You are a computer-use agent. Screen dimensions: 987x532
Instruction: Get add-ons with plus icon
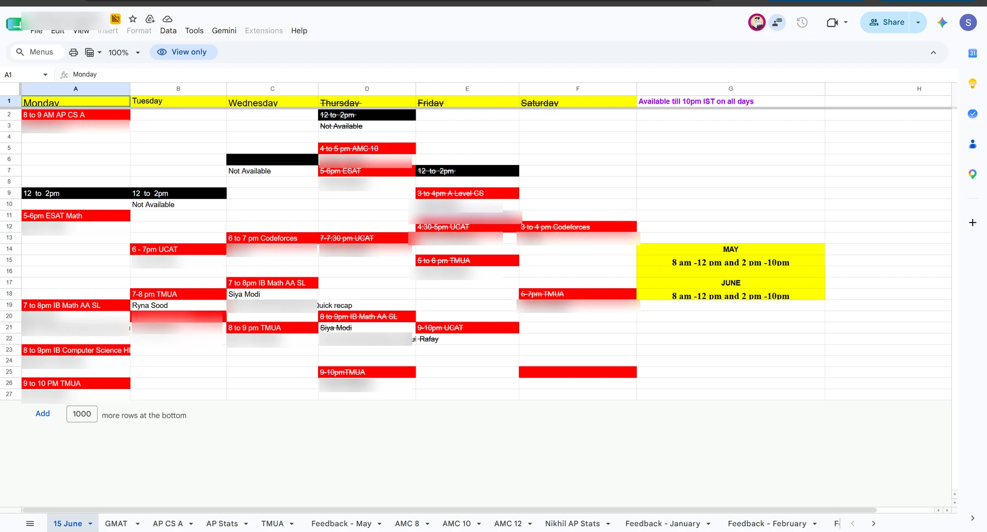tap(972, 222)
